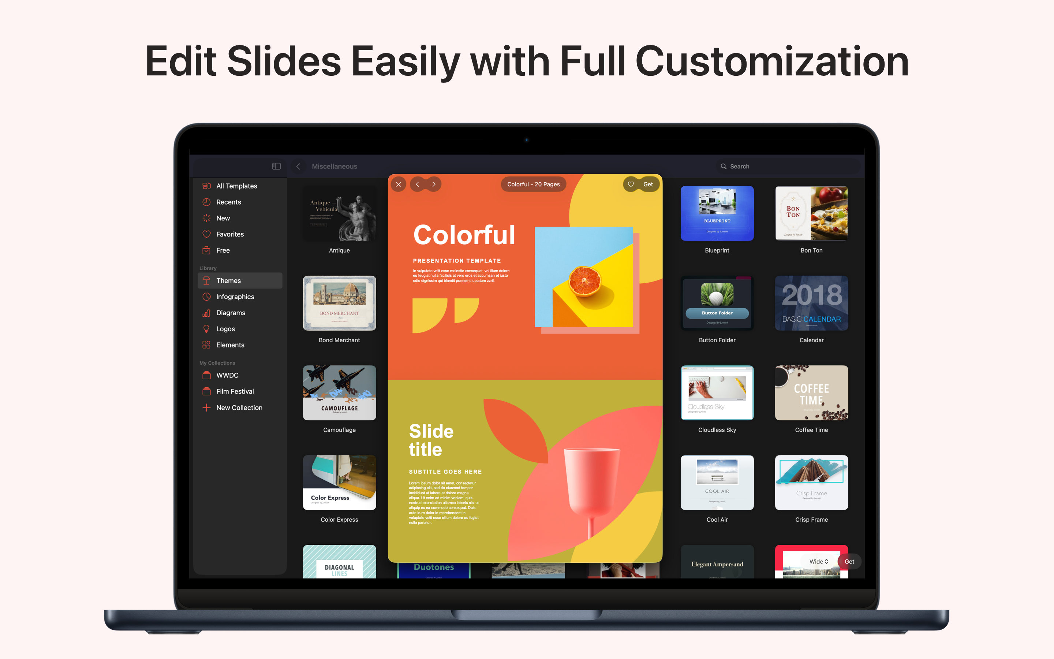The height and width of the screenshot is (659, 1054).
Task: Select Infographics in Library
Action: point(240,297)
